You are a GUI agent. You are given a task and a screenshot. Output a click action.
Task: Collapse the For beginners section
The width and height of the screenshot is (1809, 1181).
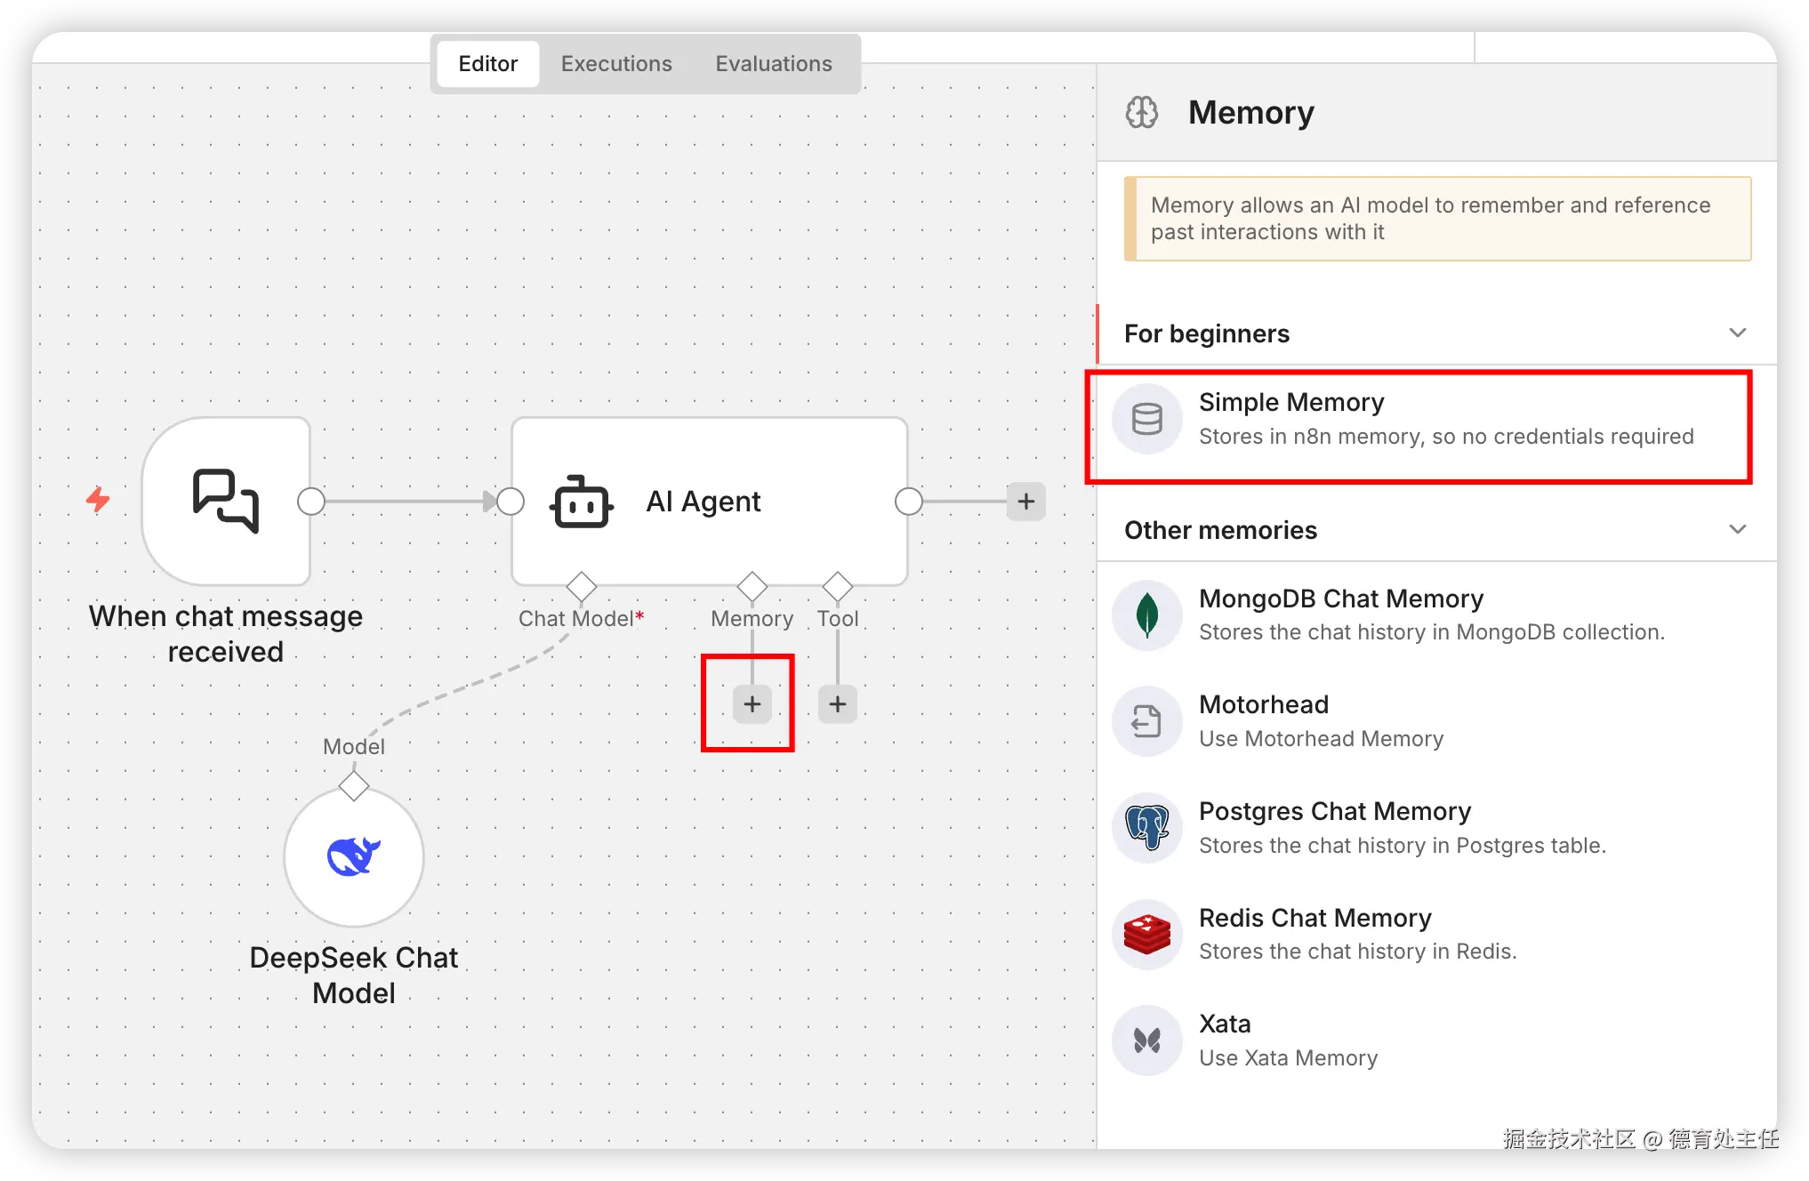1737,333
